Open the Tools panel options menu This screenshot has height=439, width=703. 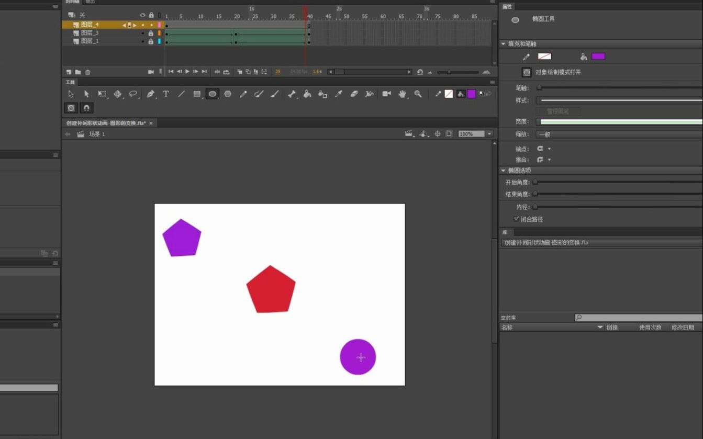[x=492, y=82]
